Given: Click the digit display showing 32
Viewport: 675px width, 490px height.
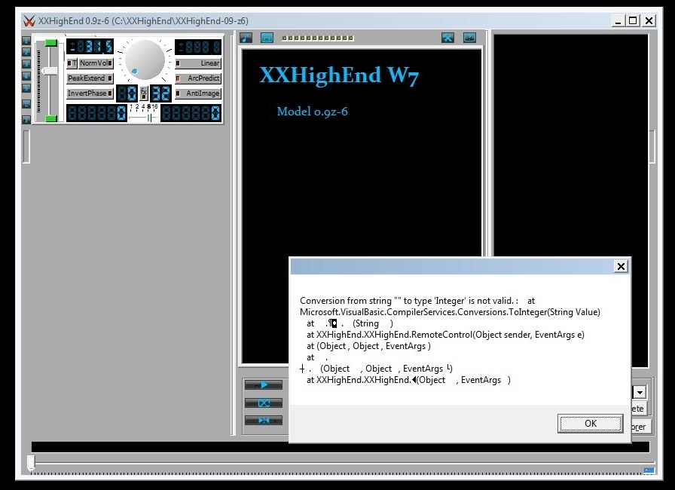Looking at the screenshot, I should click(x=160, y=93).
